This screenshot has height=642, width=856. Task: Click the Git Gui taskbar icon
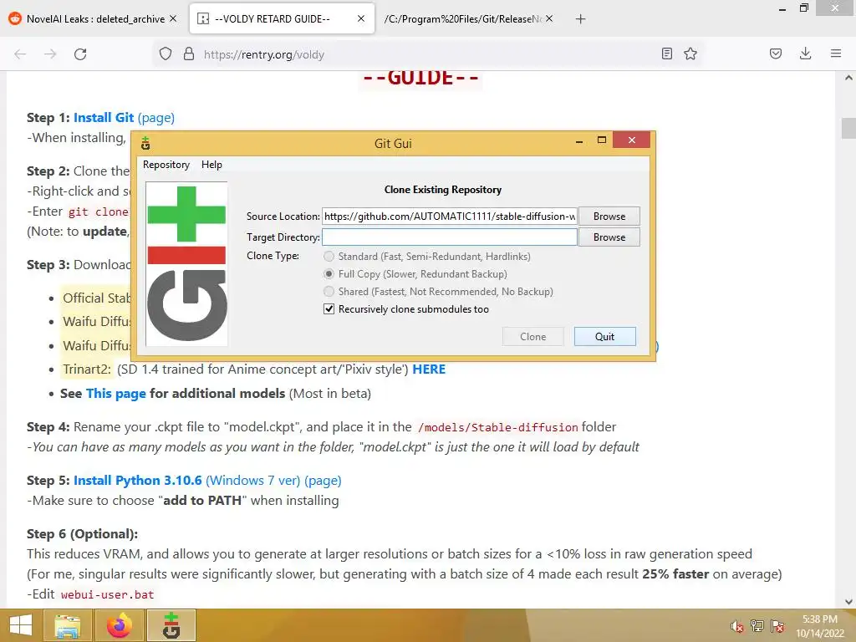click(171, 625)
